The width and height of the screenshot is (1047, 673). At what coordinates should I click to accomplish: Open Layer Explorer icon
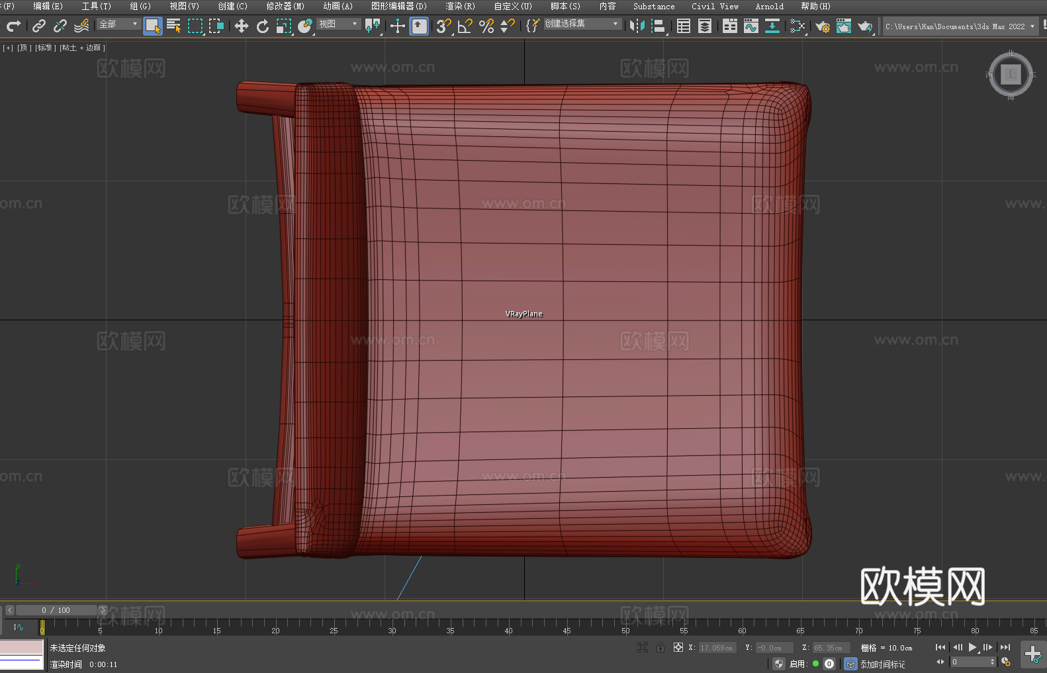coord(705,26)
